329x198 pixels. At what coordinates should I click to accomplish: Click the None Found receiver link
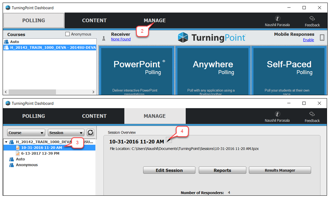pyautogui.click(x=121, y=39)
